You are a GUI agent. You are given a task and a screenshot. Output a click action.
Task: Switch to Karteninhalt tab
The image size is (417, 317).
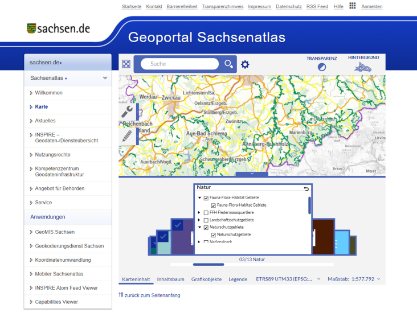tap(136, 279)
